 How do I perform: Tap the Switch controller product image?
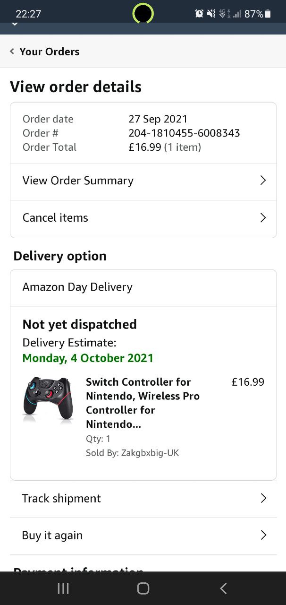click(x=48, y=398)
